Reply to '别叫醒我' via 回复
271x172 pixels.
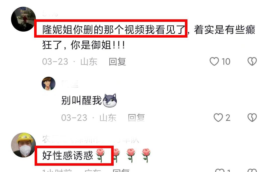136,118
